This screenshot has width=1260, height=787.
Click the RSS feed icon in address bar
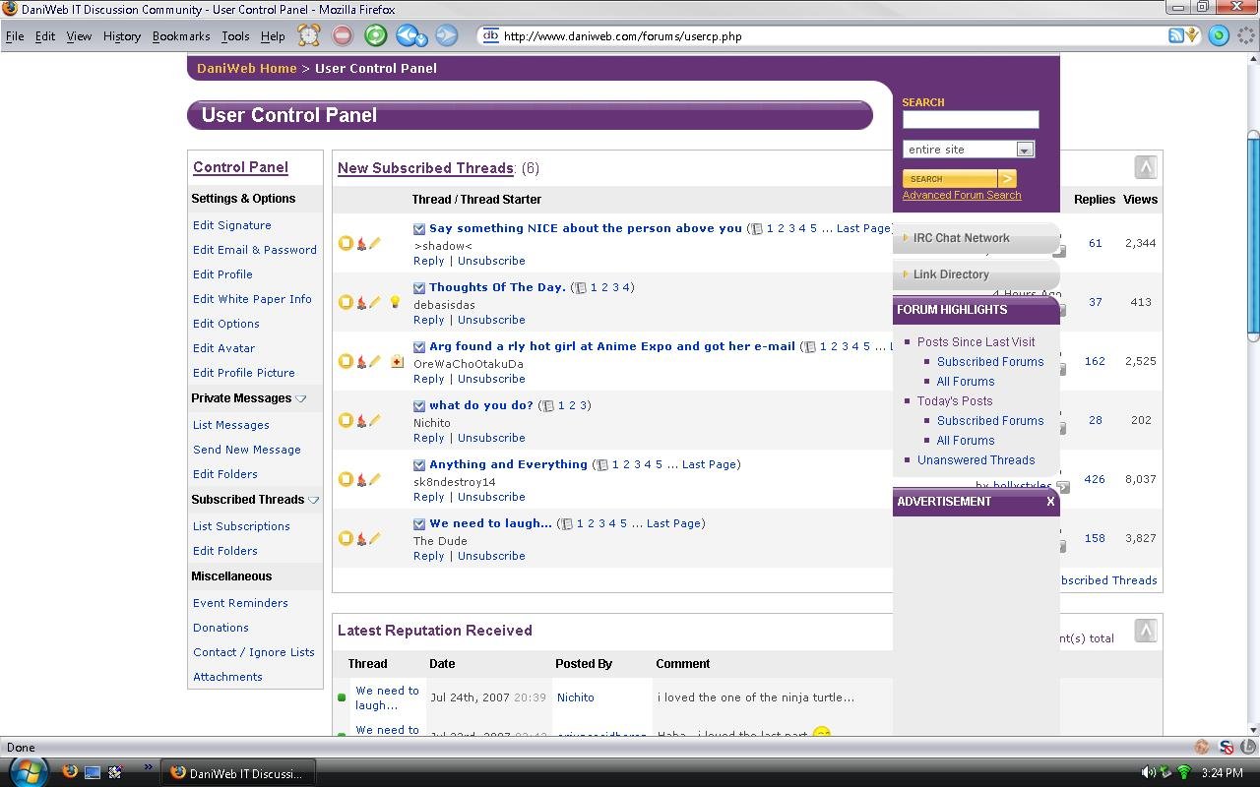[1176, 35]
